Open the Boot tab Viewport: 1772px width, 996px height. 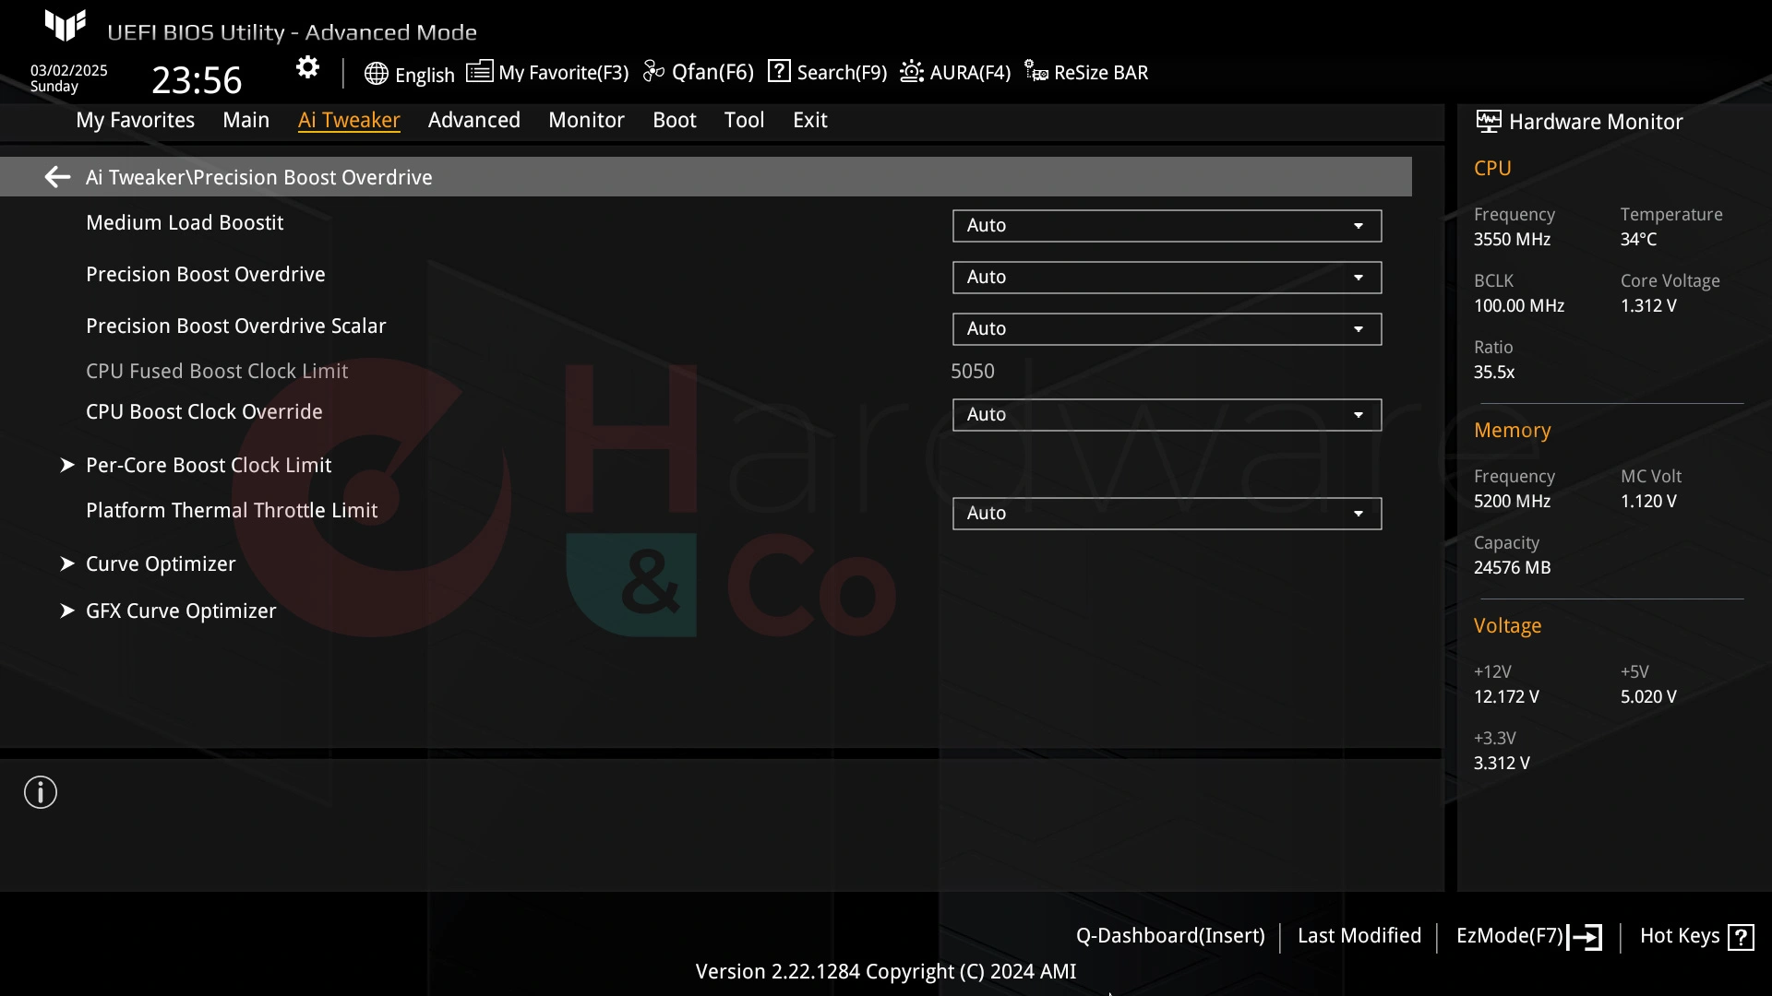(675, 120)
